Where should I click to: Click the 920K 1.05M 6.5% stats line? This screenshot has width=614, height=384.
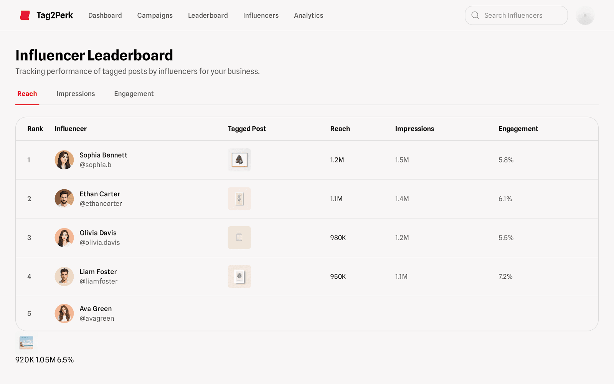(45, 360)
